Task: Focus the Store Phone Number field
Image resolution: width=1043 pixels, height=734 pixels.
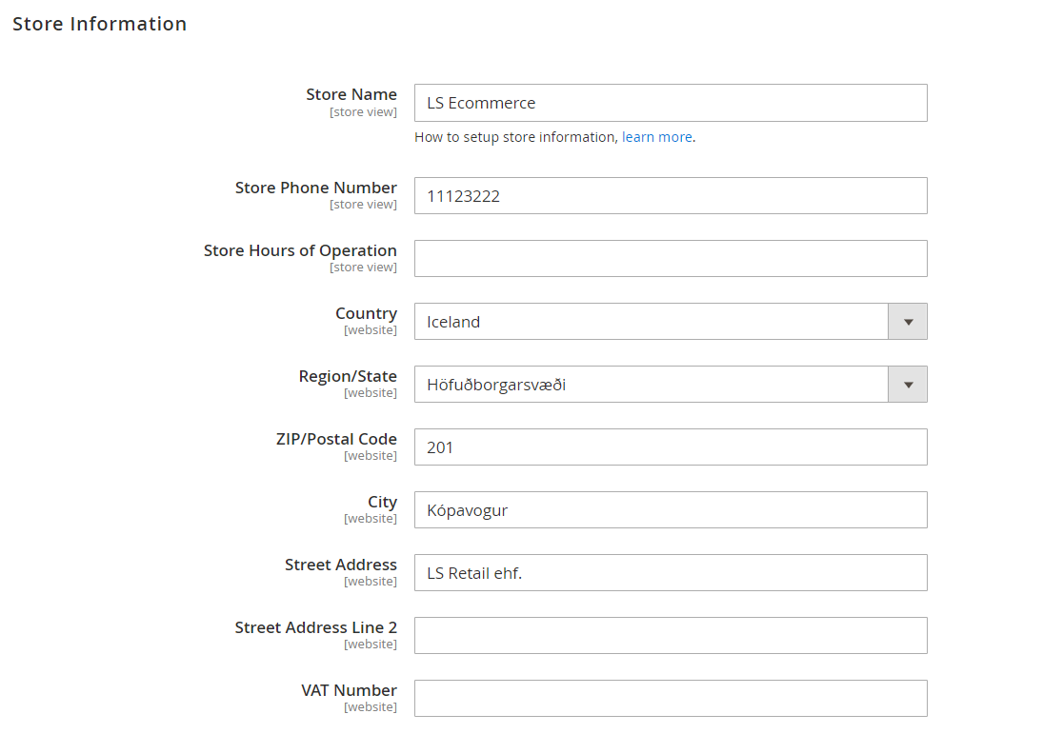Action: [670, 196]
